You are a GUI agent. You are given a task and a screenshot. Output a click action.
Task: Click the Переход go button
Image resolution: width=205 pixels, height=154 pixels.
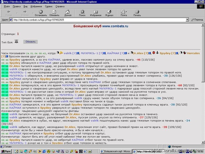point(197,20)
